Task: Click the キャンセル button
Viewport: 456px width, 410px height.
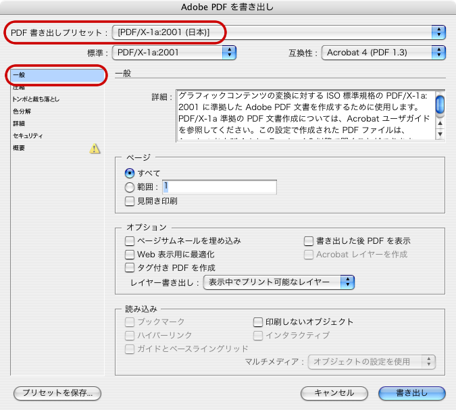Action: pyautogui.click(x=334, y=393)
